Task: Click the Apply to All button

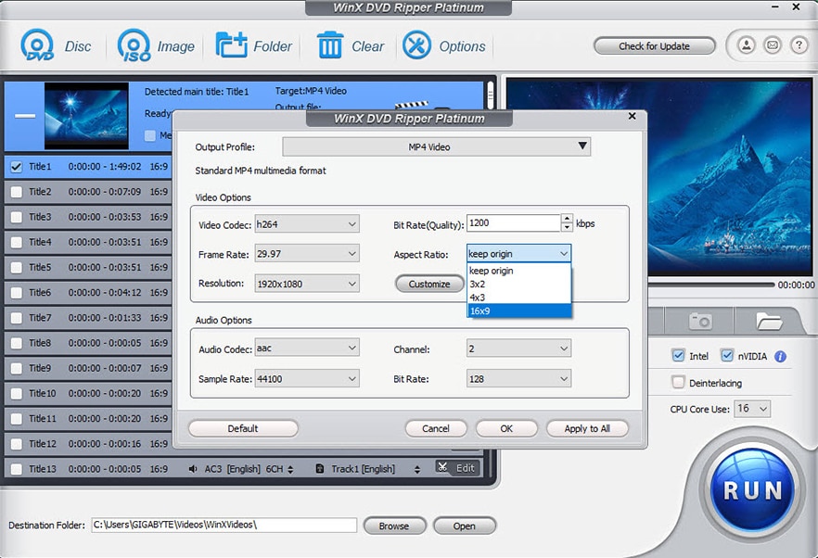Action: tap(587, 428)
